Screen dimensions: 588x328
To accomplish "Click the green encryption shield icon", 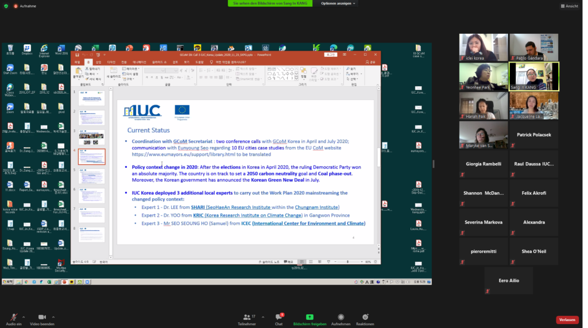I will (x=6, y=6).
